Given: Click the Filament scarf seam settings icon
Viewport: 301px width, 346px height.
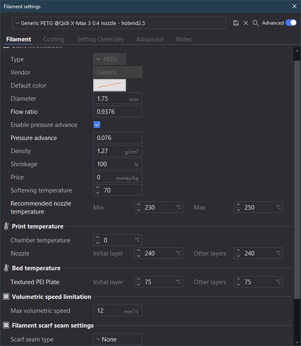Looking at the screenshot, I should (7, 326).
